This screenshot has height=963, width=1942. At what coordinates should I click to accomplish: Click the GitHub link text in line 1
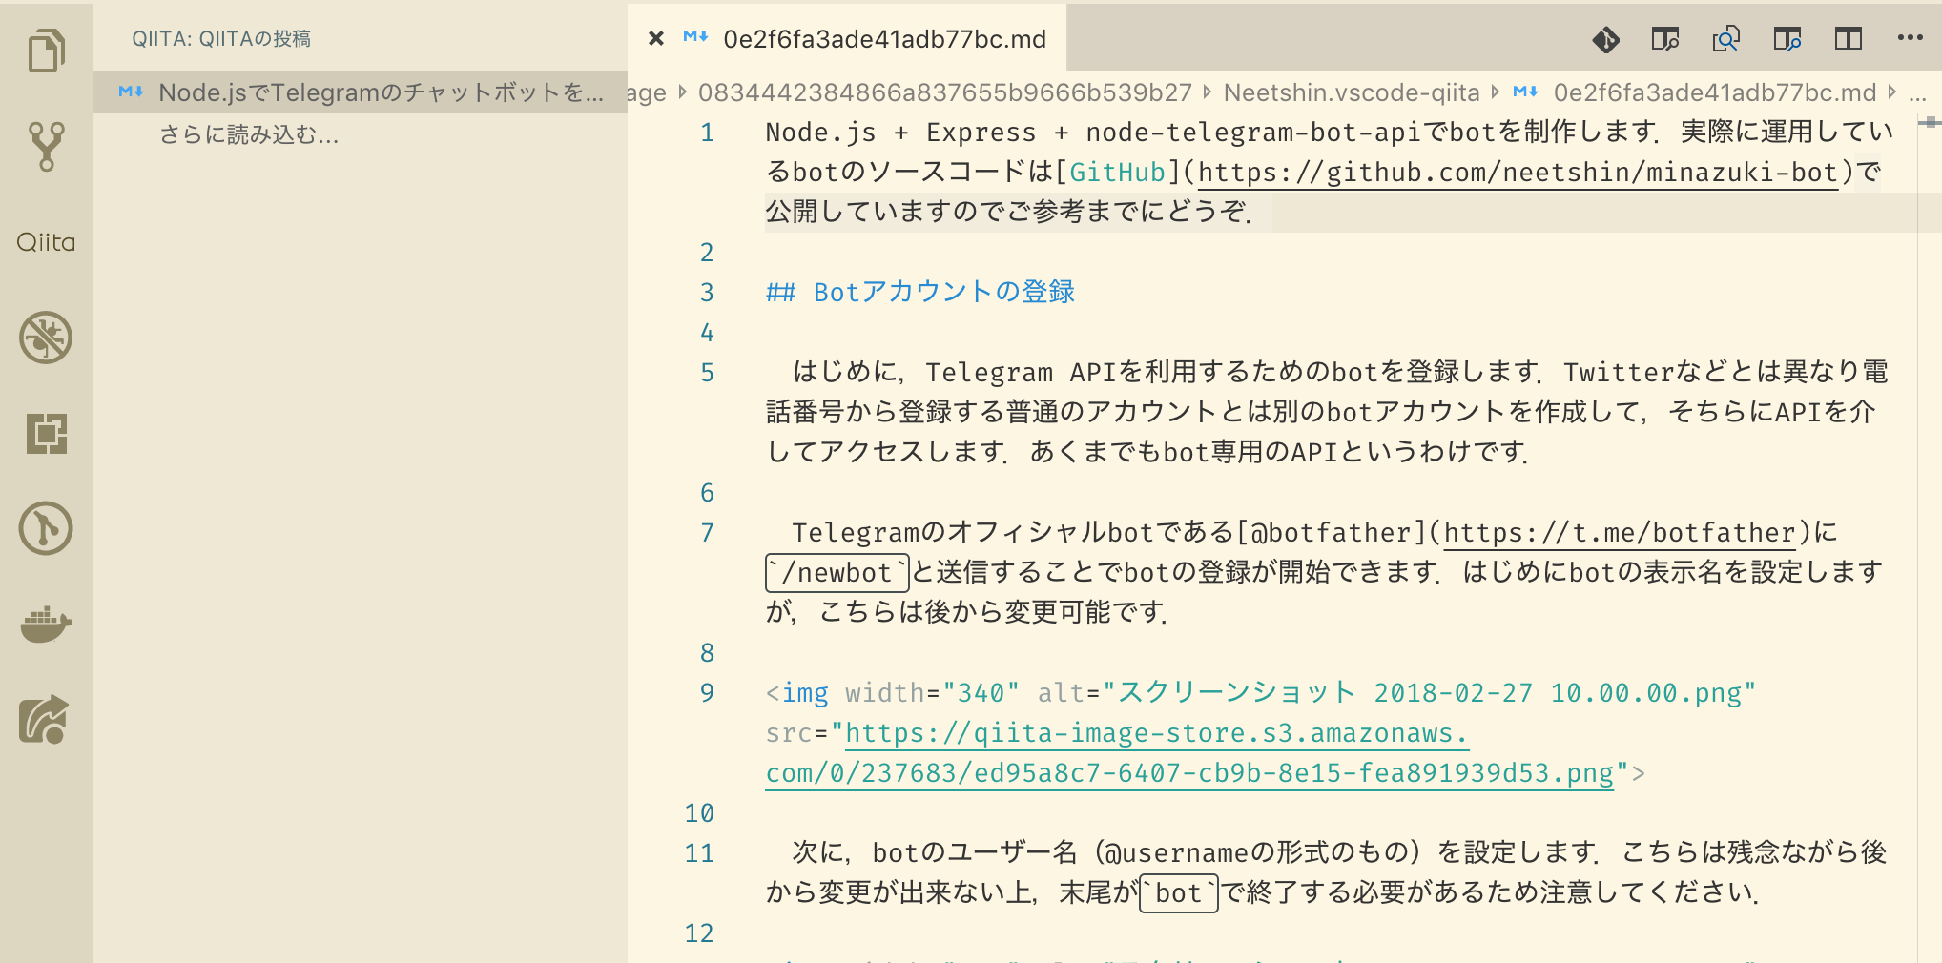pyautogui.click(x=1117, y=173)
